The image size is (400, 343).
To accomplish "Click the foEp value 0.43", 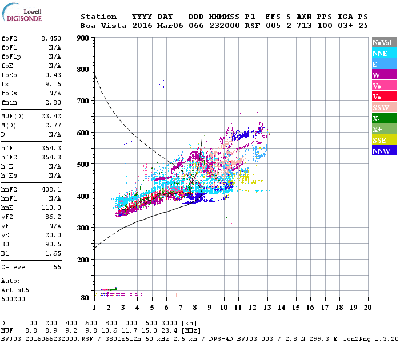I will click(53, 75).
